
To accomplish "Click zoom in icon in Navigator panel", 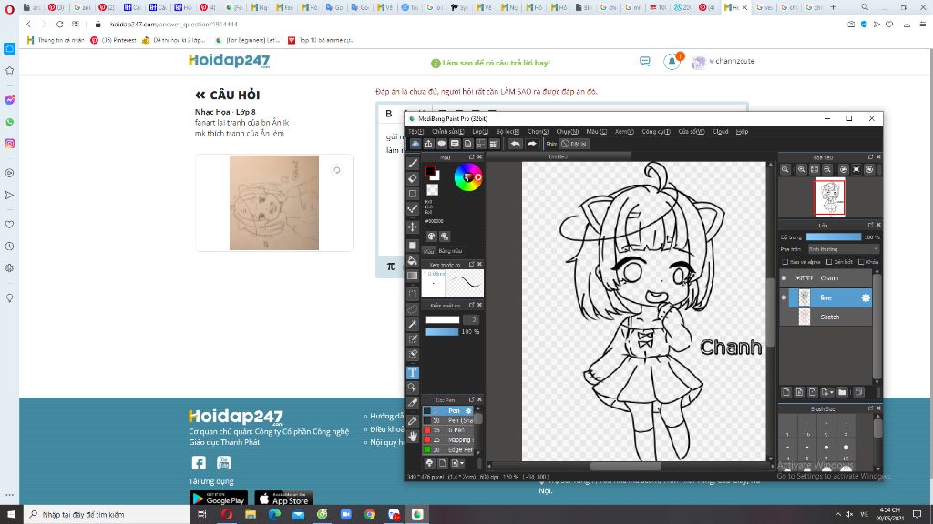I will [x=802, y=169].
